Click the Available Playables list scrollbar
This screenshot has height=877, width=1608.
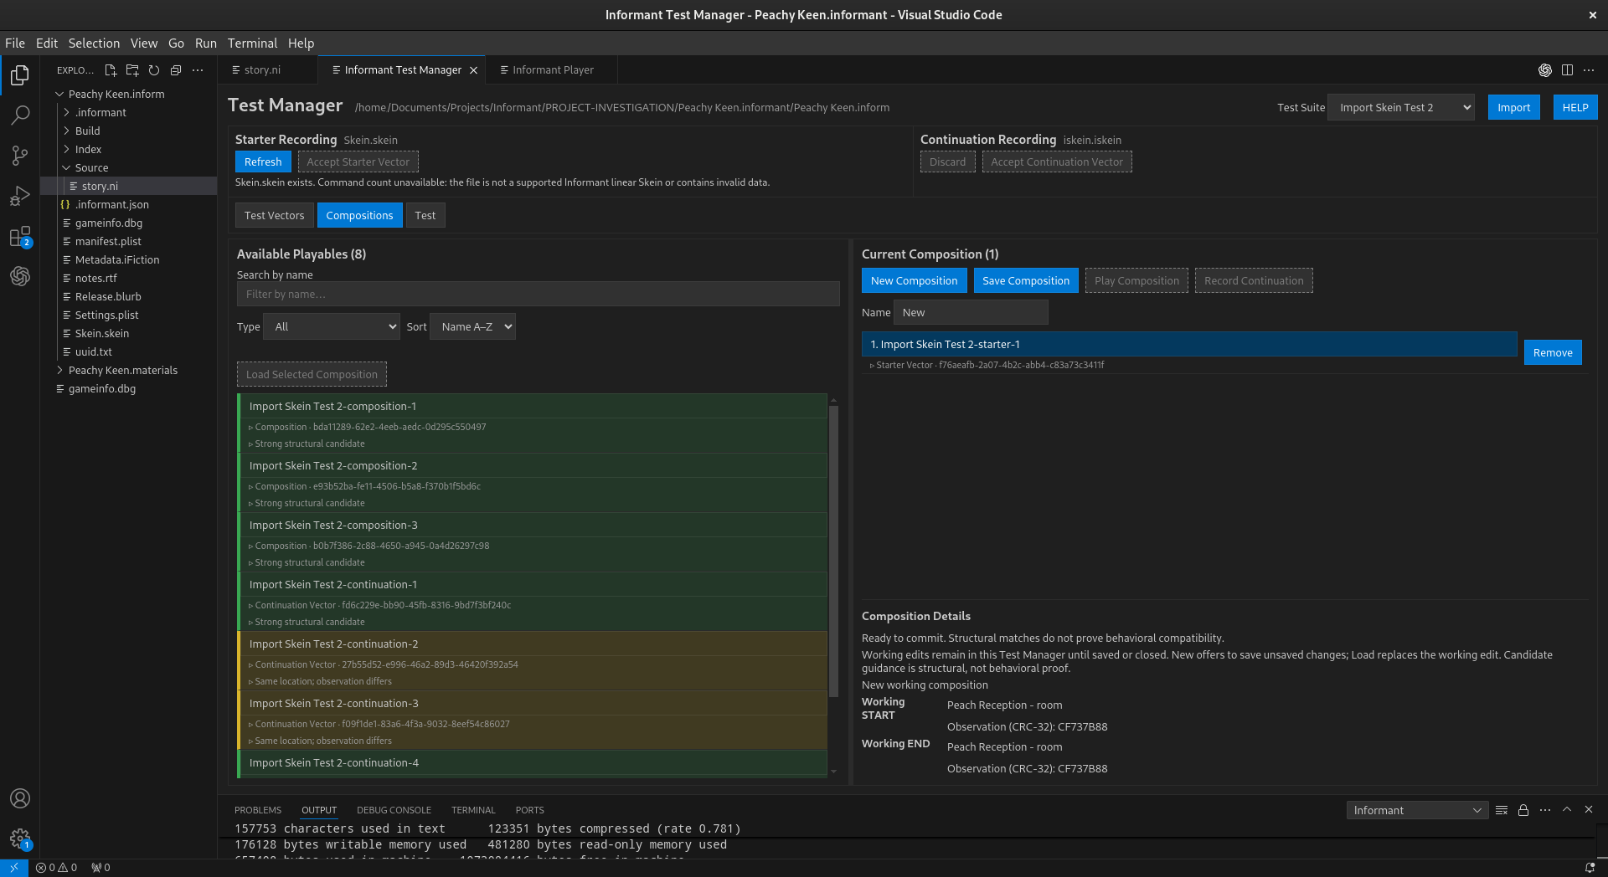point(833,551)
